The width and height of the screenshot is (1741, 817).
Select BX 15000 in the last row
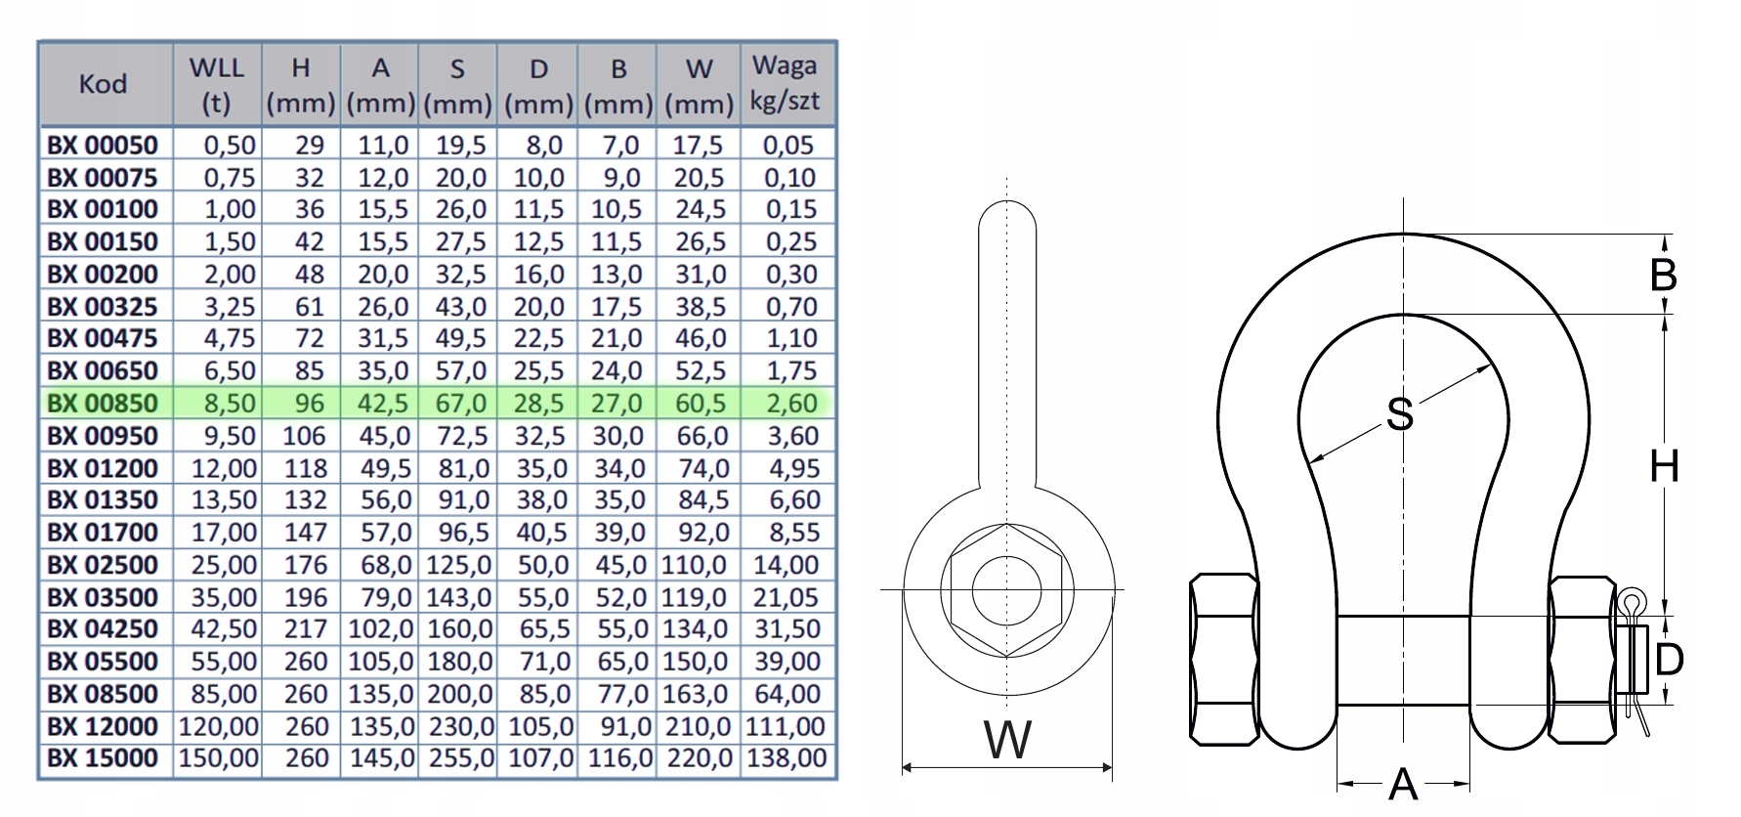point(103,758)
